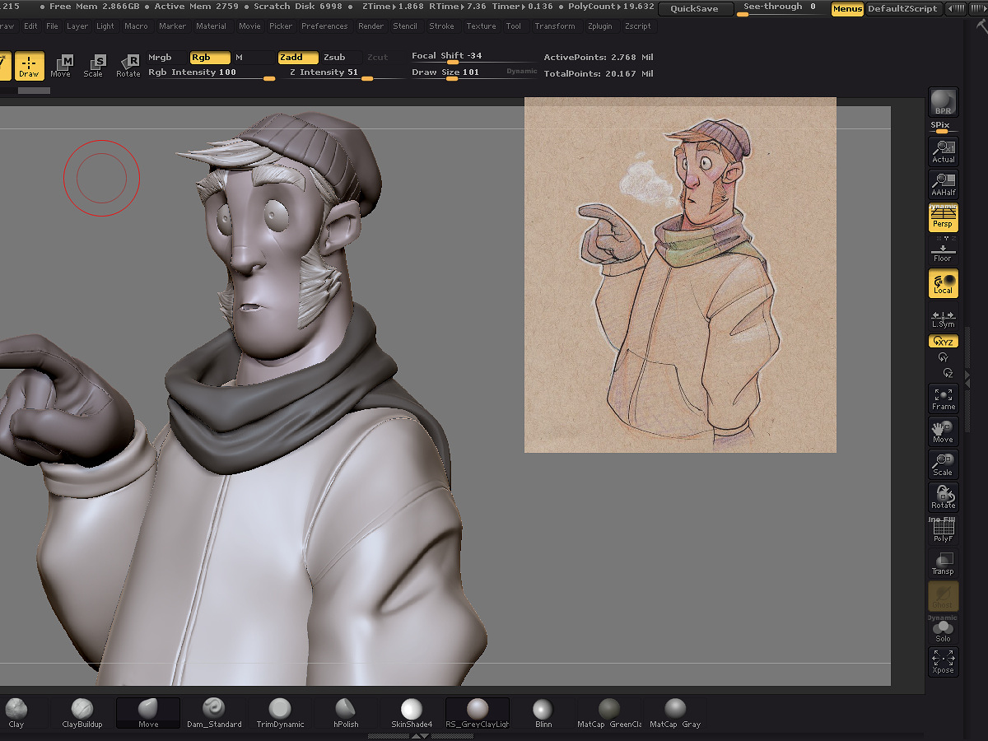
Task: Click the Frame view icon
Action: point(943,398)
